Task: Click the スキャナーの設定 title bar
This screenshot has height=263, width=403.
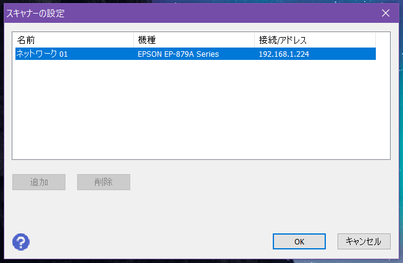Action: (x=190, y=13)
